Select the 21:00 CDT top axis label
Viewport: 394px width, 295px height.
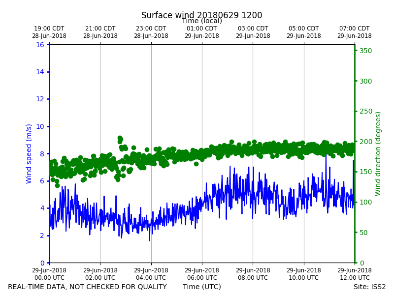tap(100, 32)
